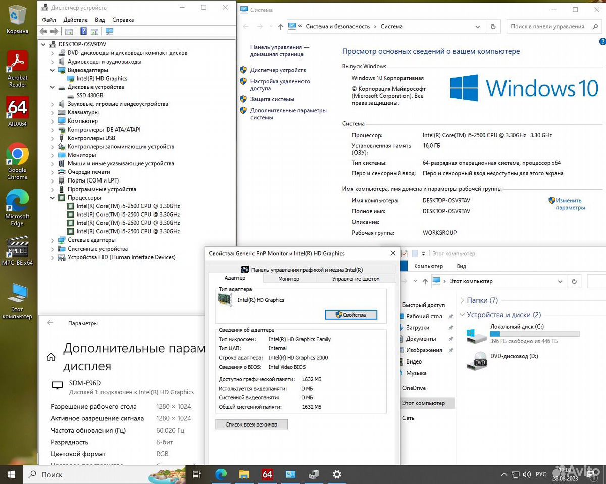This screenshot has height=484, width=606.
Task: Select the Этот компьютер desktop icon
Action: tap(17, 301)
